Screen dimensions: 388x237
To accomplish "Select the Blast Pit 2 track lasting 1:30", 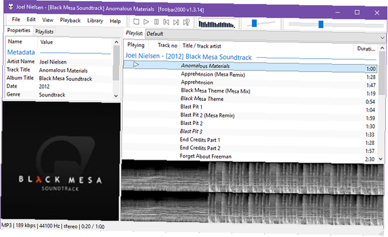I will coord(191,123).
